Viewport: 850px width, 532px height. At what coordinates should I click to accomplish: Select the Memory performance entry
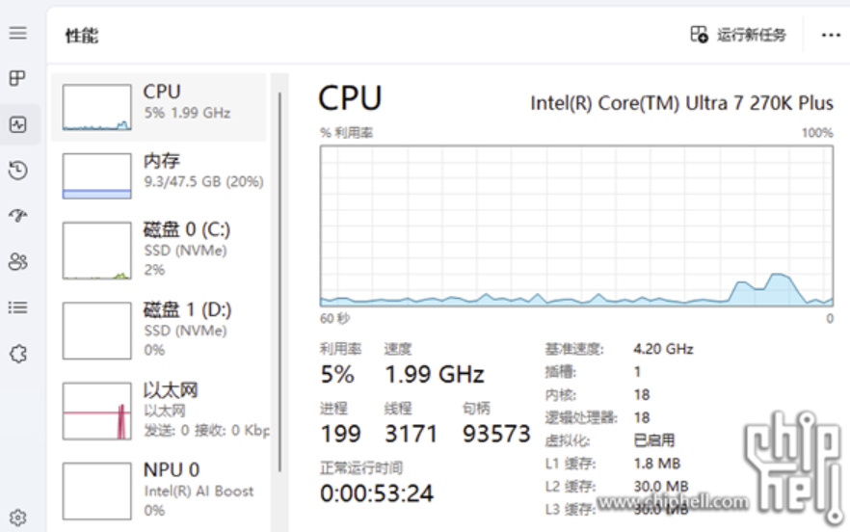click(159, 175)
